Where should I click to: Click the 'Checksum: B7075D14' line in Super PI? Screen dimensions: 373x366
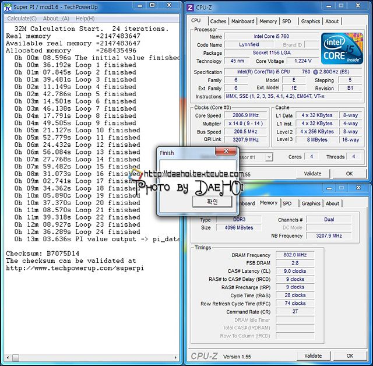click(x=43, y=254)
